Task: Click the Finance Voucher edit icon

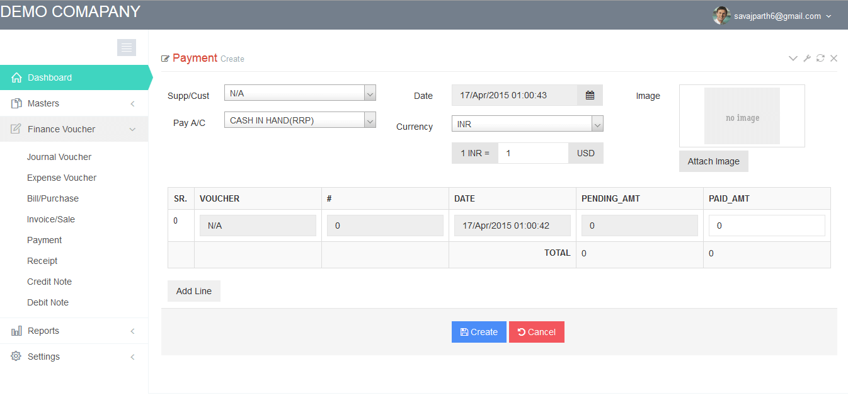Action: point(16,129)
